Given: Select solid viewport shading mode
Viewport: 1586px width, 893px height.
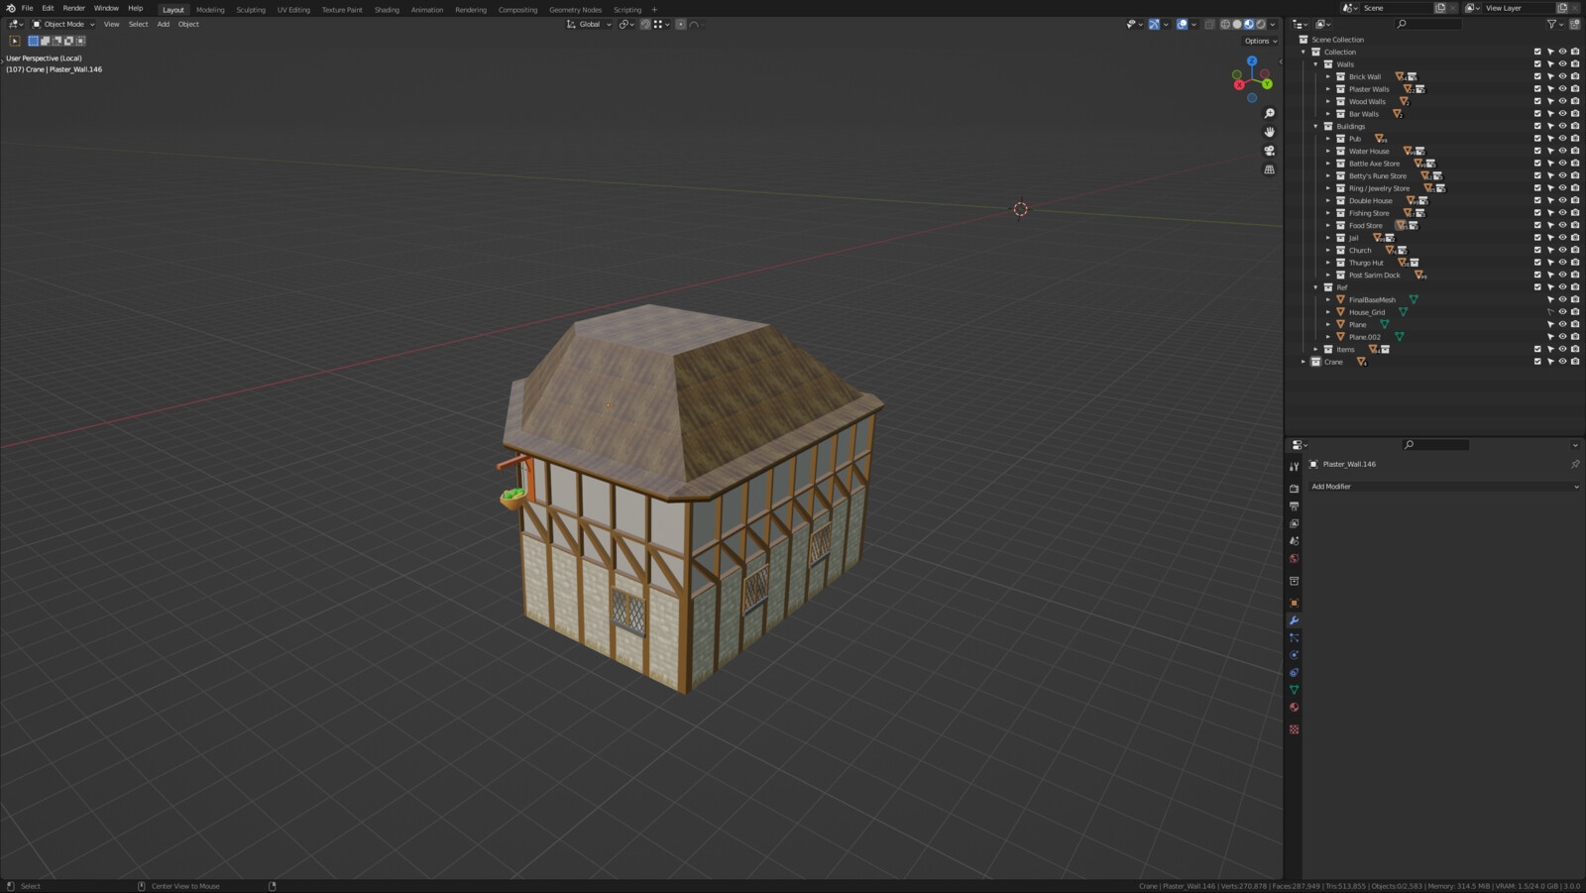Looking at the screenshot, I should 1237,24.
